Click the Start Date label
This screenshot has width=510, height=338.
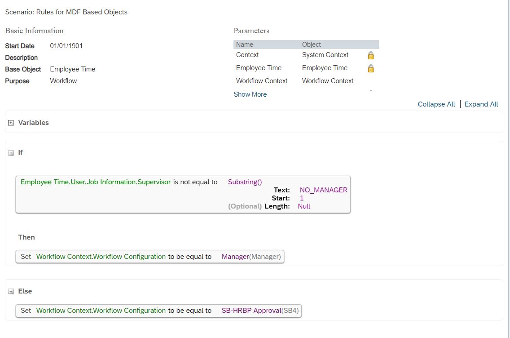click(x=20, y=46)
